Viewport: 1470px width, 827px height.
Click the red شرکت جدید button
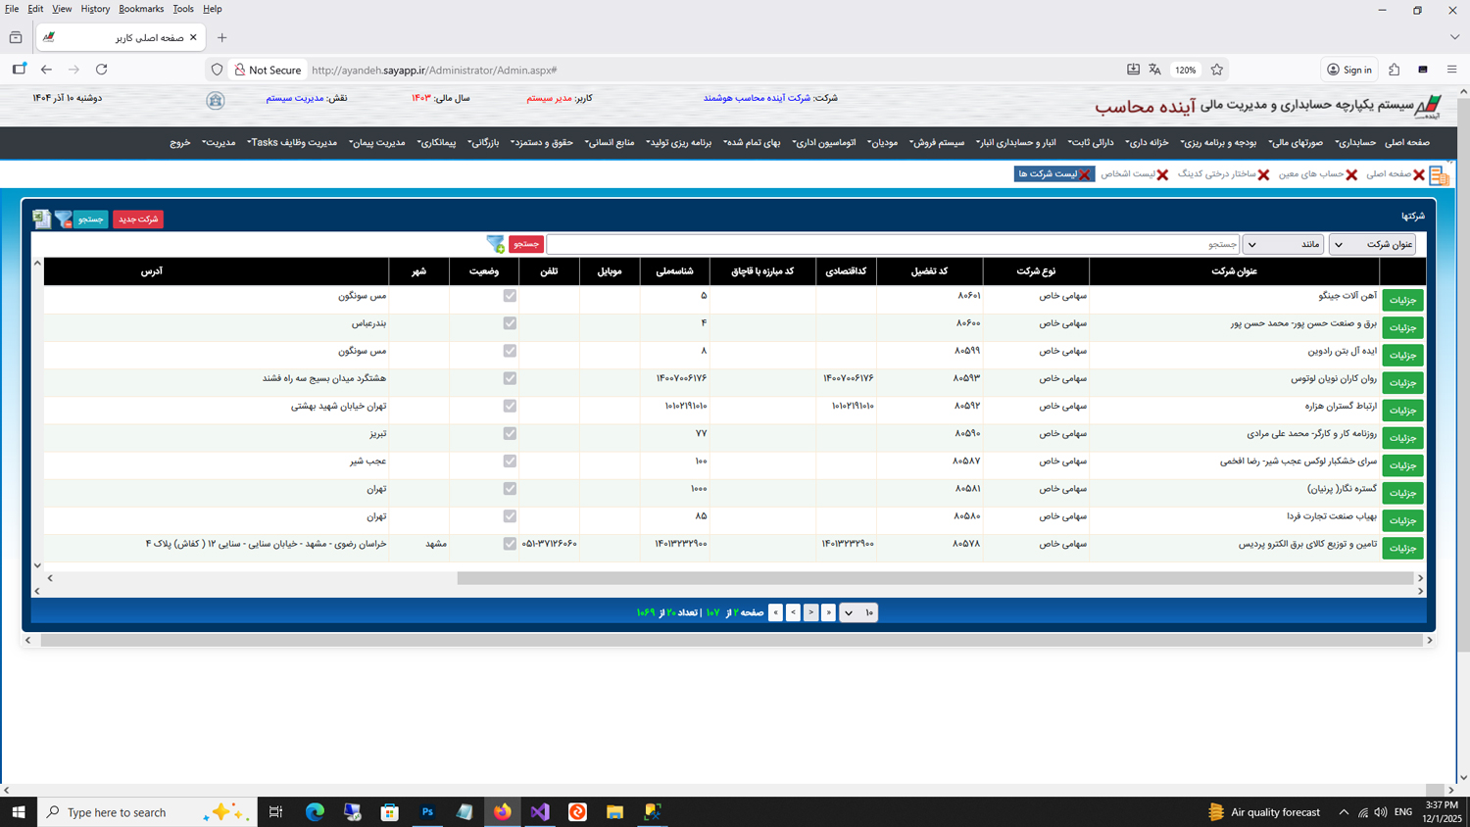(x=138, y=219)
